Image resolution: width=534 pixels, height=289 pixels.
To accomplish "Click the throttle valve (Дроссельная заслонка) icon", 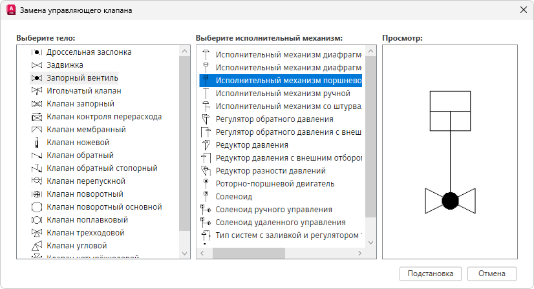I will 37,52.
